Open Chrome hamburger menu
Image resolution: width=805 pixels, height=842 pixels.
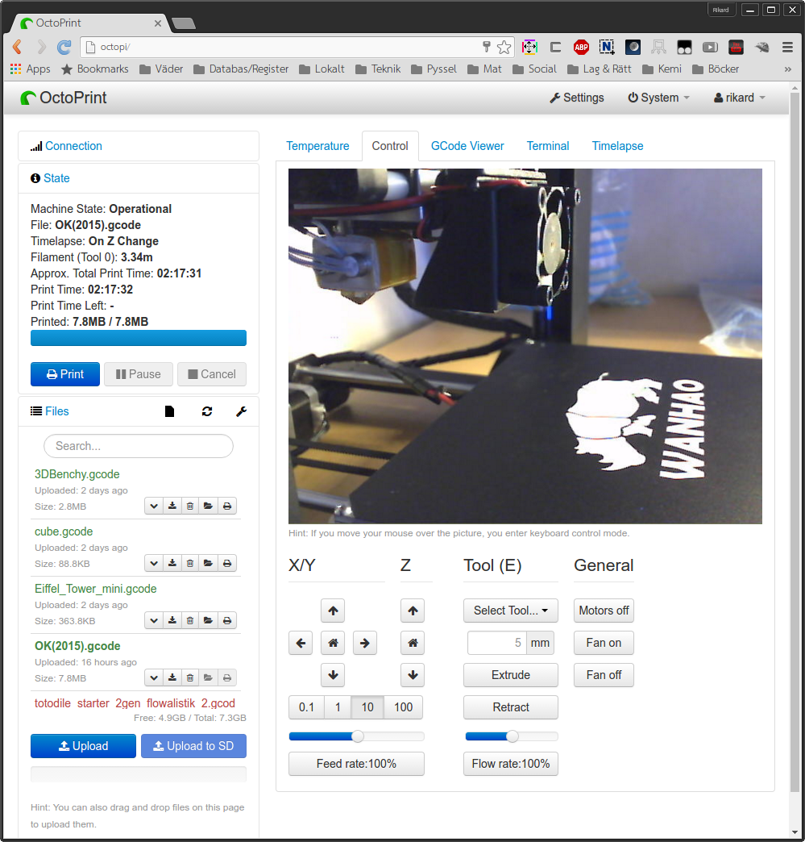(x=787, y=48)
